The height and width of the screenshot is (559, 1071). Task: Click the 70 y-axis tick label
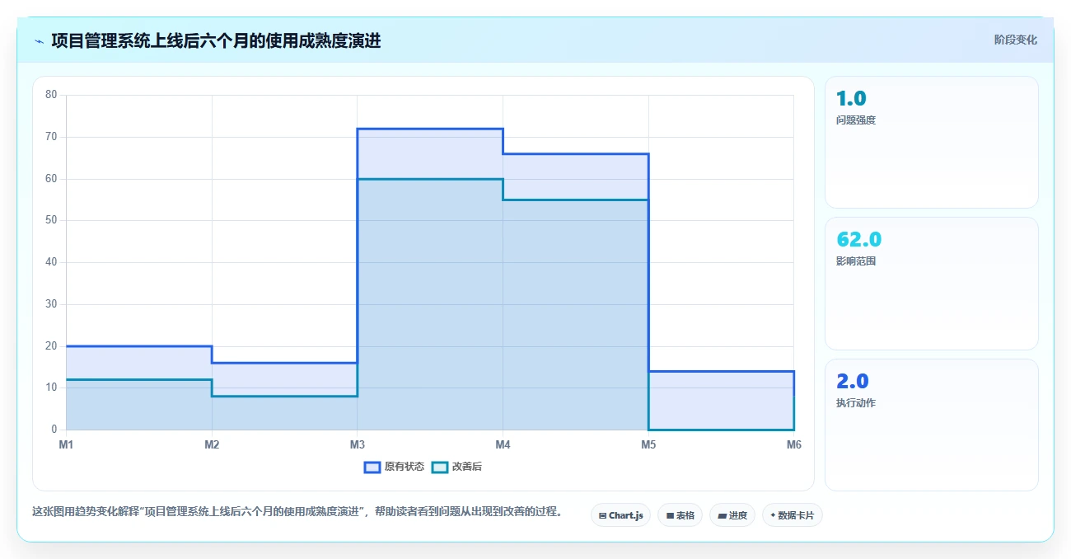tap(51, 137)
